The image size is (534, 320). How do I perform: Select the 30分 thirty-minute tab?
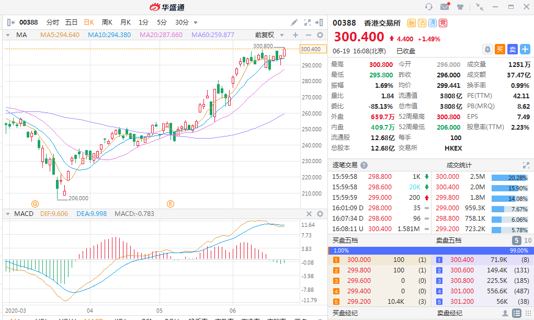click(x=182, y=22)
